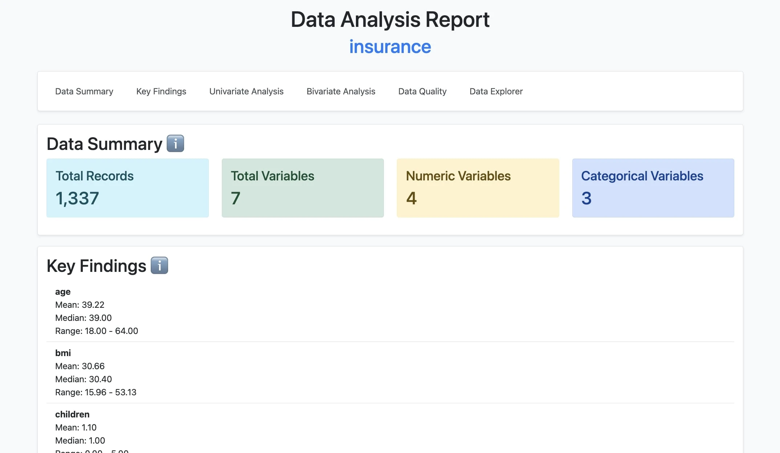This screenshot has height=453, width=780.
Task: Open the Data Explorer tab
Action: point(496,91)
